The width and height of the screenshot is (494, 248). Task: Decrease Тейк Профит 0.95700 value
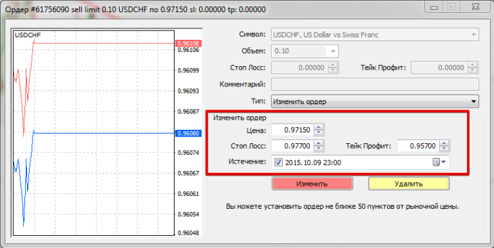click(x=444, y=149)
